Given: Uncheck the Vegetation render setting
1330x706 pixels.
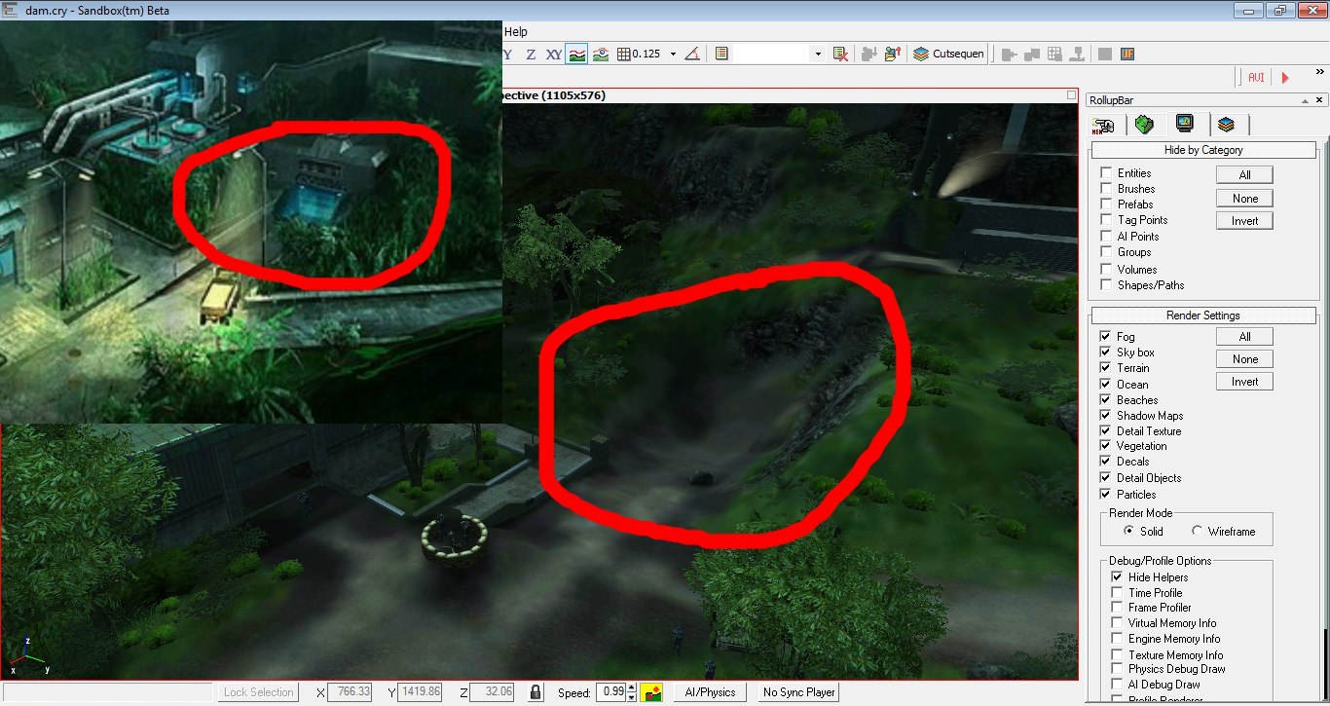Looking at the screenshot, I should point(1105,446).
